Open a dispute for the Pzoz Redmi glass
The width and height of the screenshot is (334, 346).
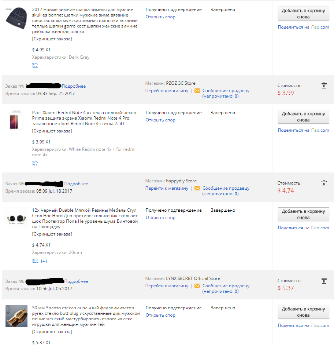(x=160, y=120)
